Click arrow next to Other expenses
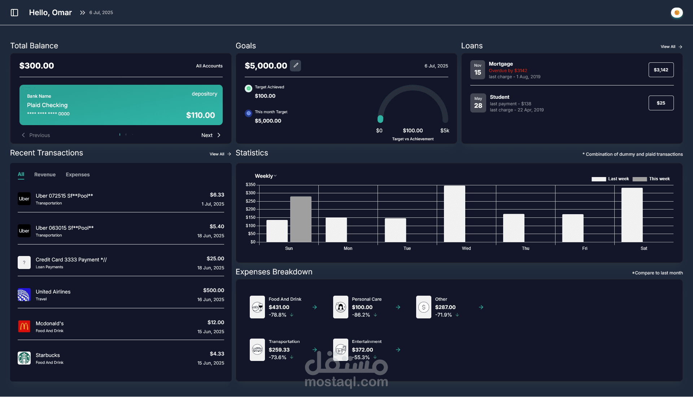 pyautogui.click(x=481, y=307)
